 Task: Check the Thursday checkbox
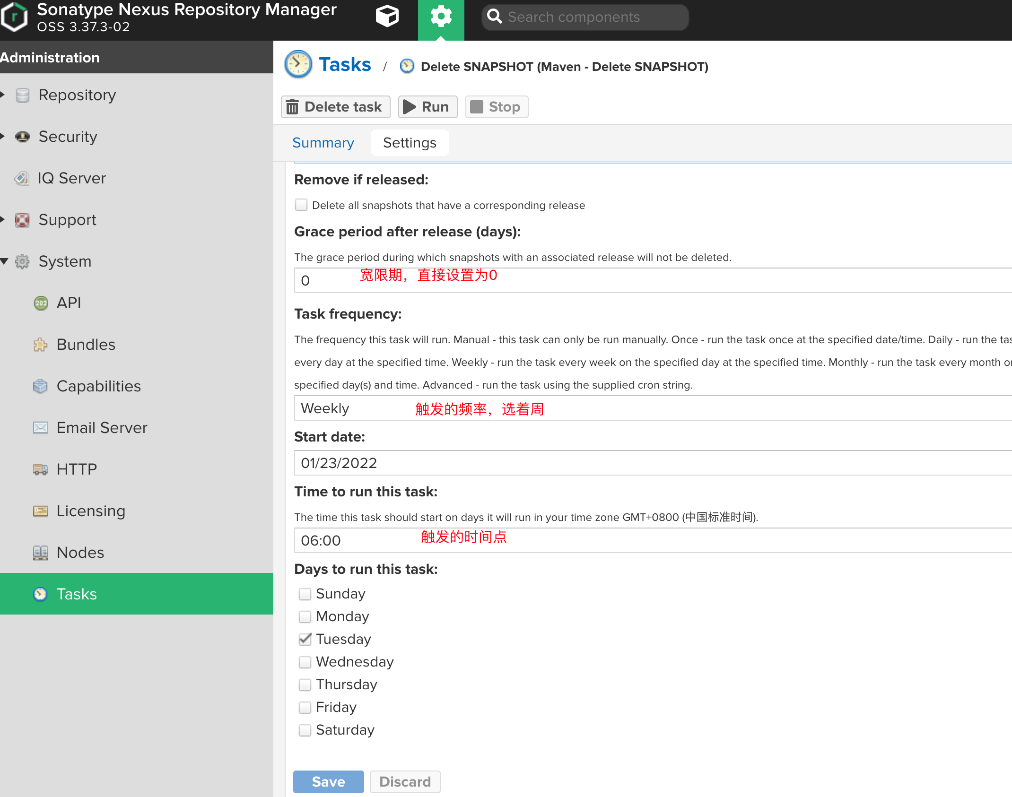coord(305,685)
